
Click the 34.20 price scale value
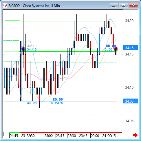point(129,21)
